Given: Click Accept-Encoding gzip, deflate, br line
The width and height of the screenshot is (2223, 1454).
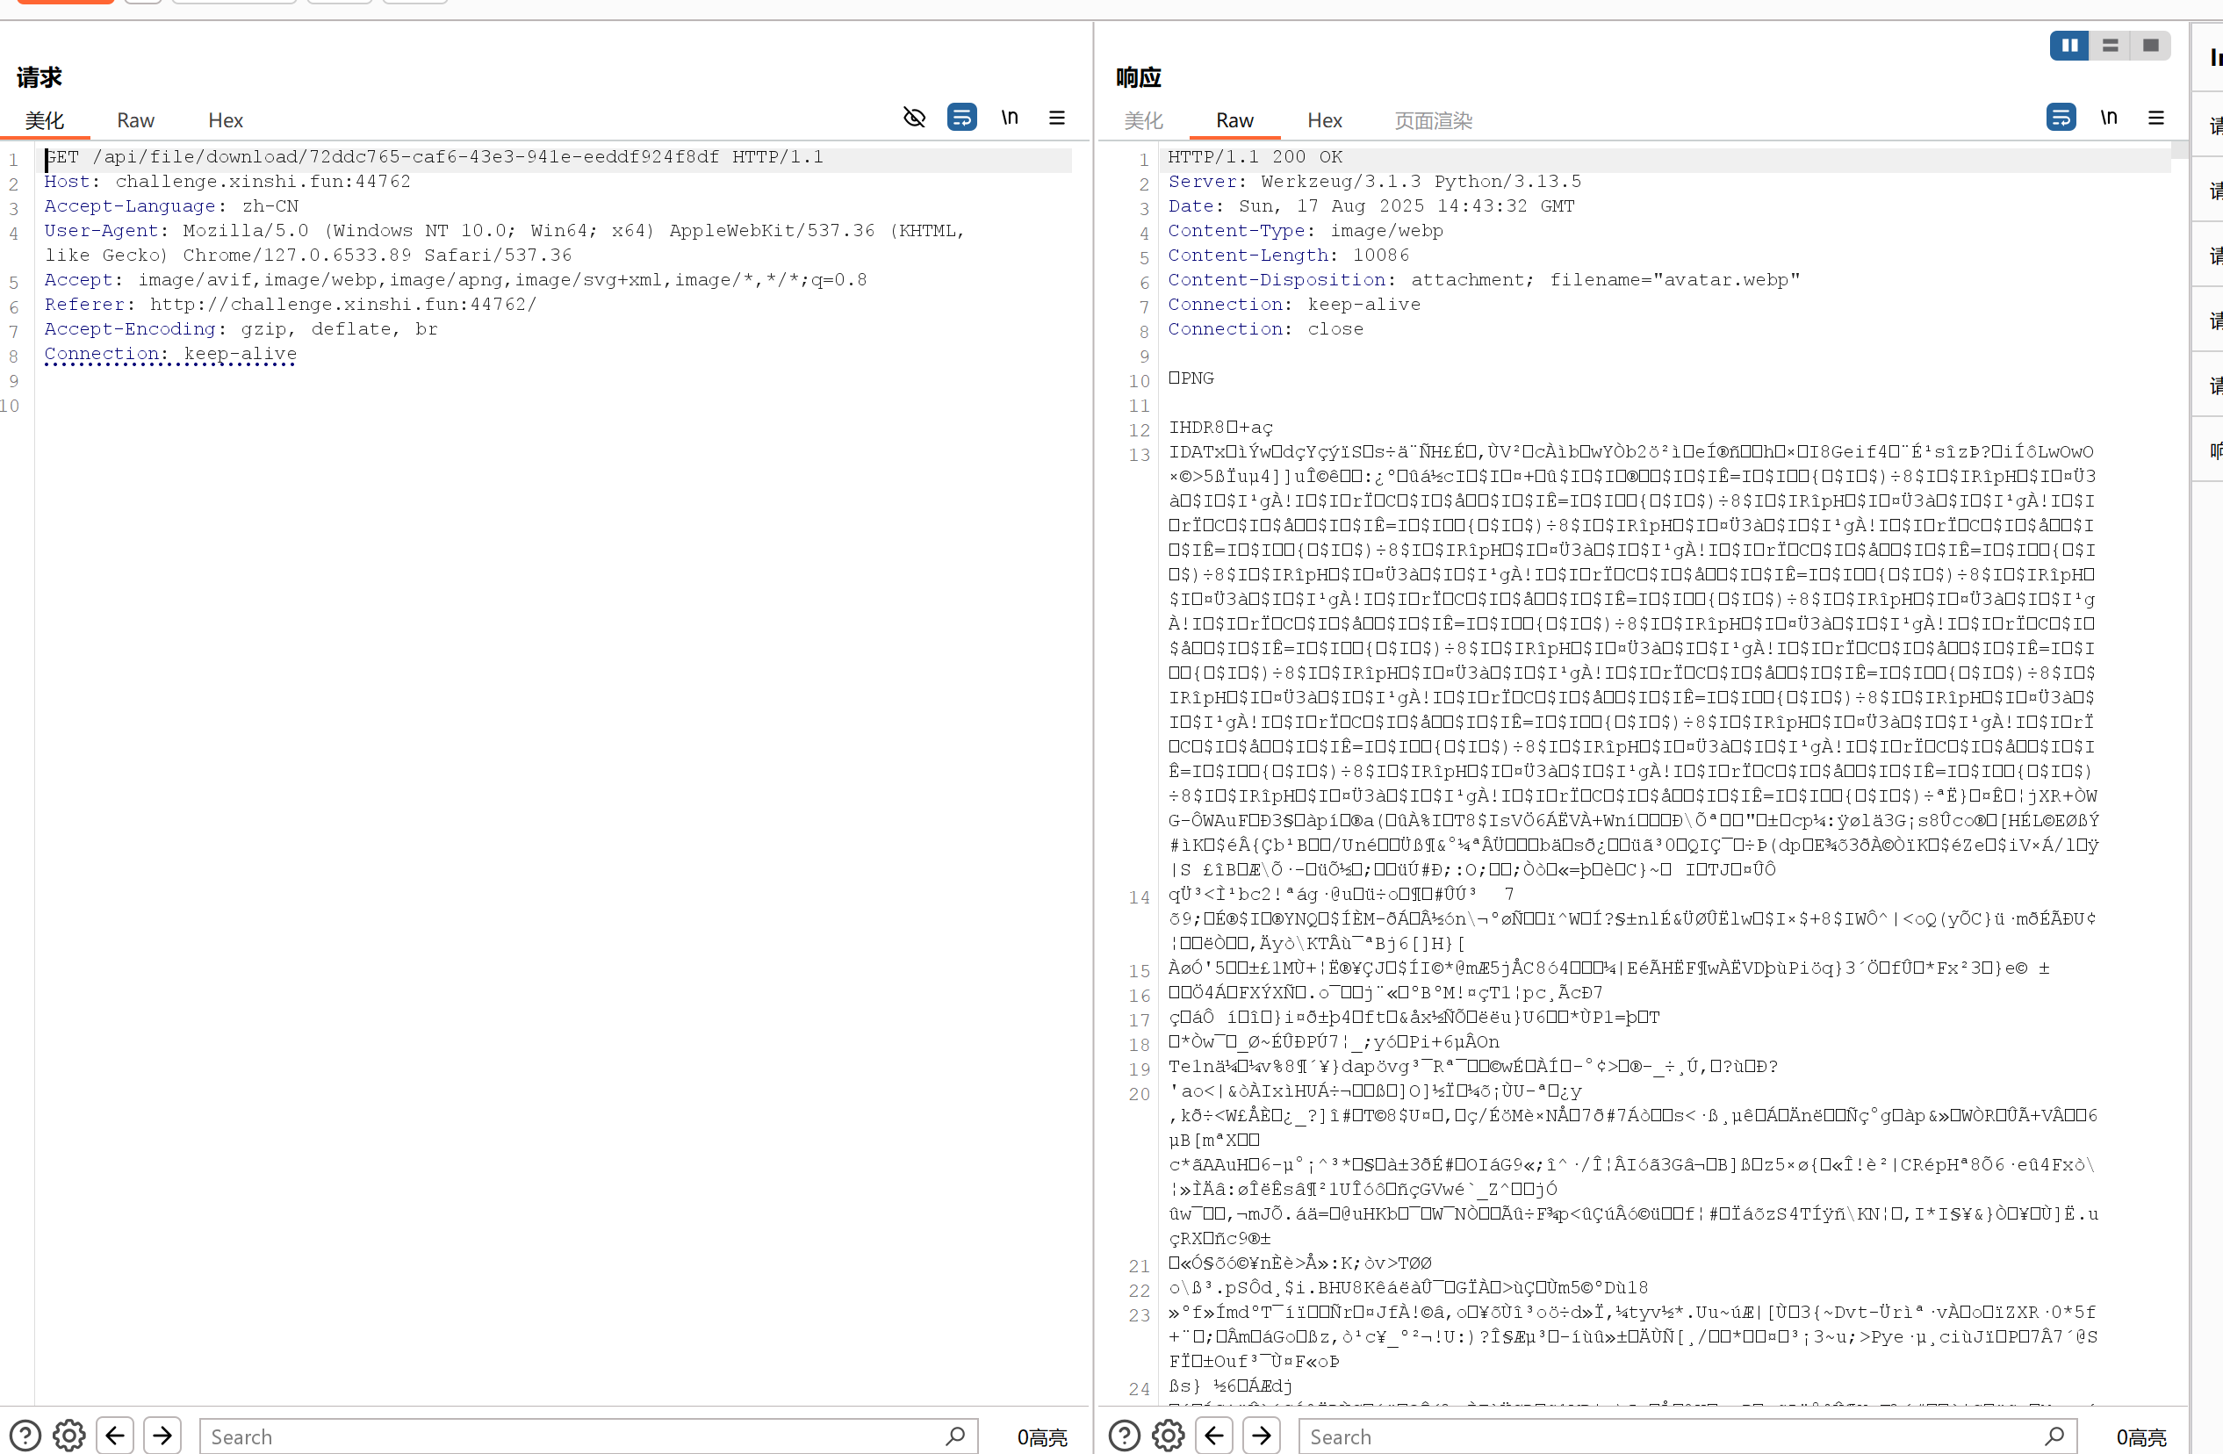Looking at the screenshot, I should click(x=241, y=328).
